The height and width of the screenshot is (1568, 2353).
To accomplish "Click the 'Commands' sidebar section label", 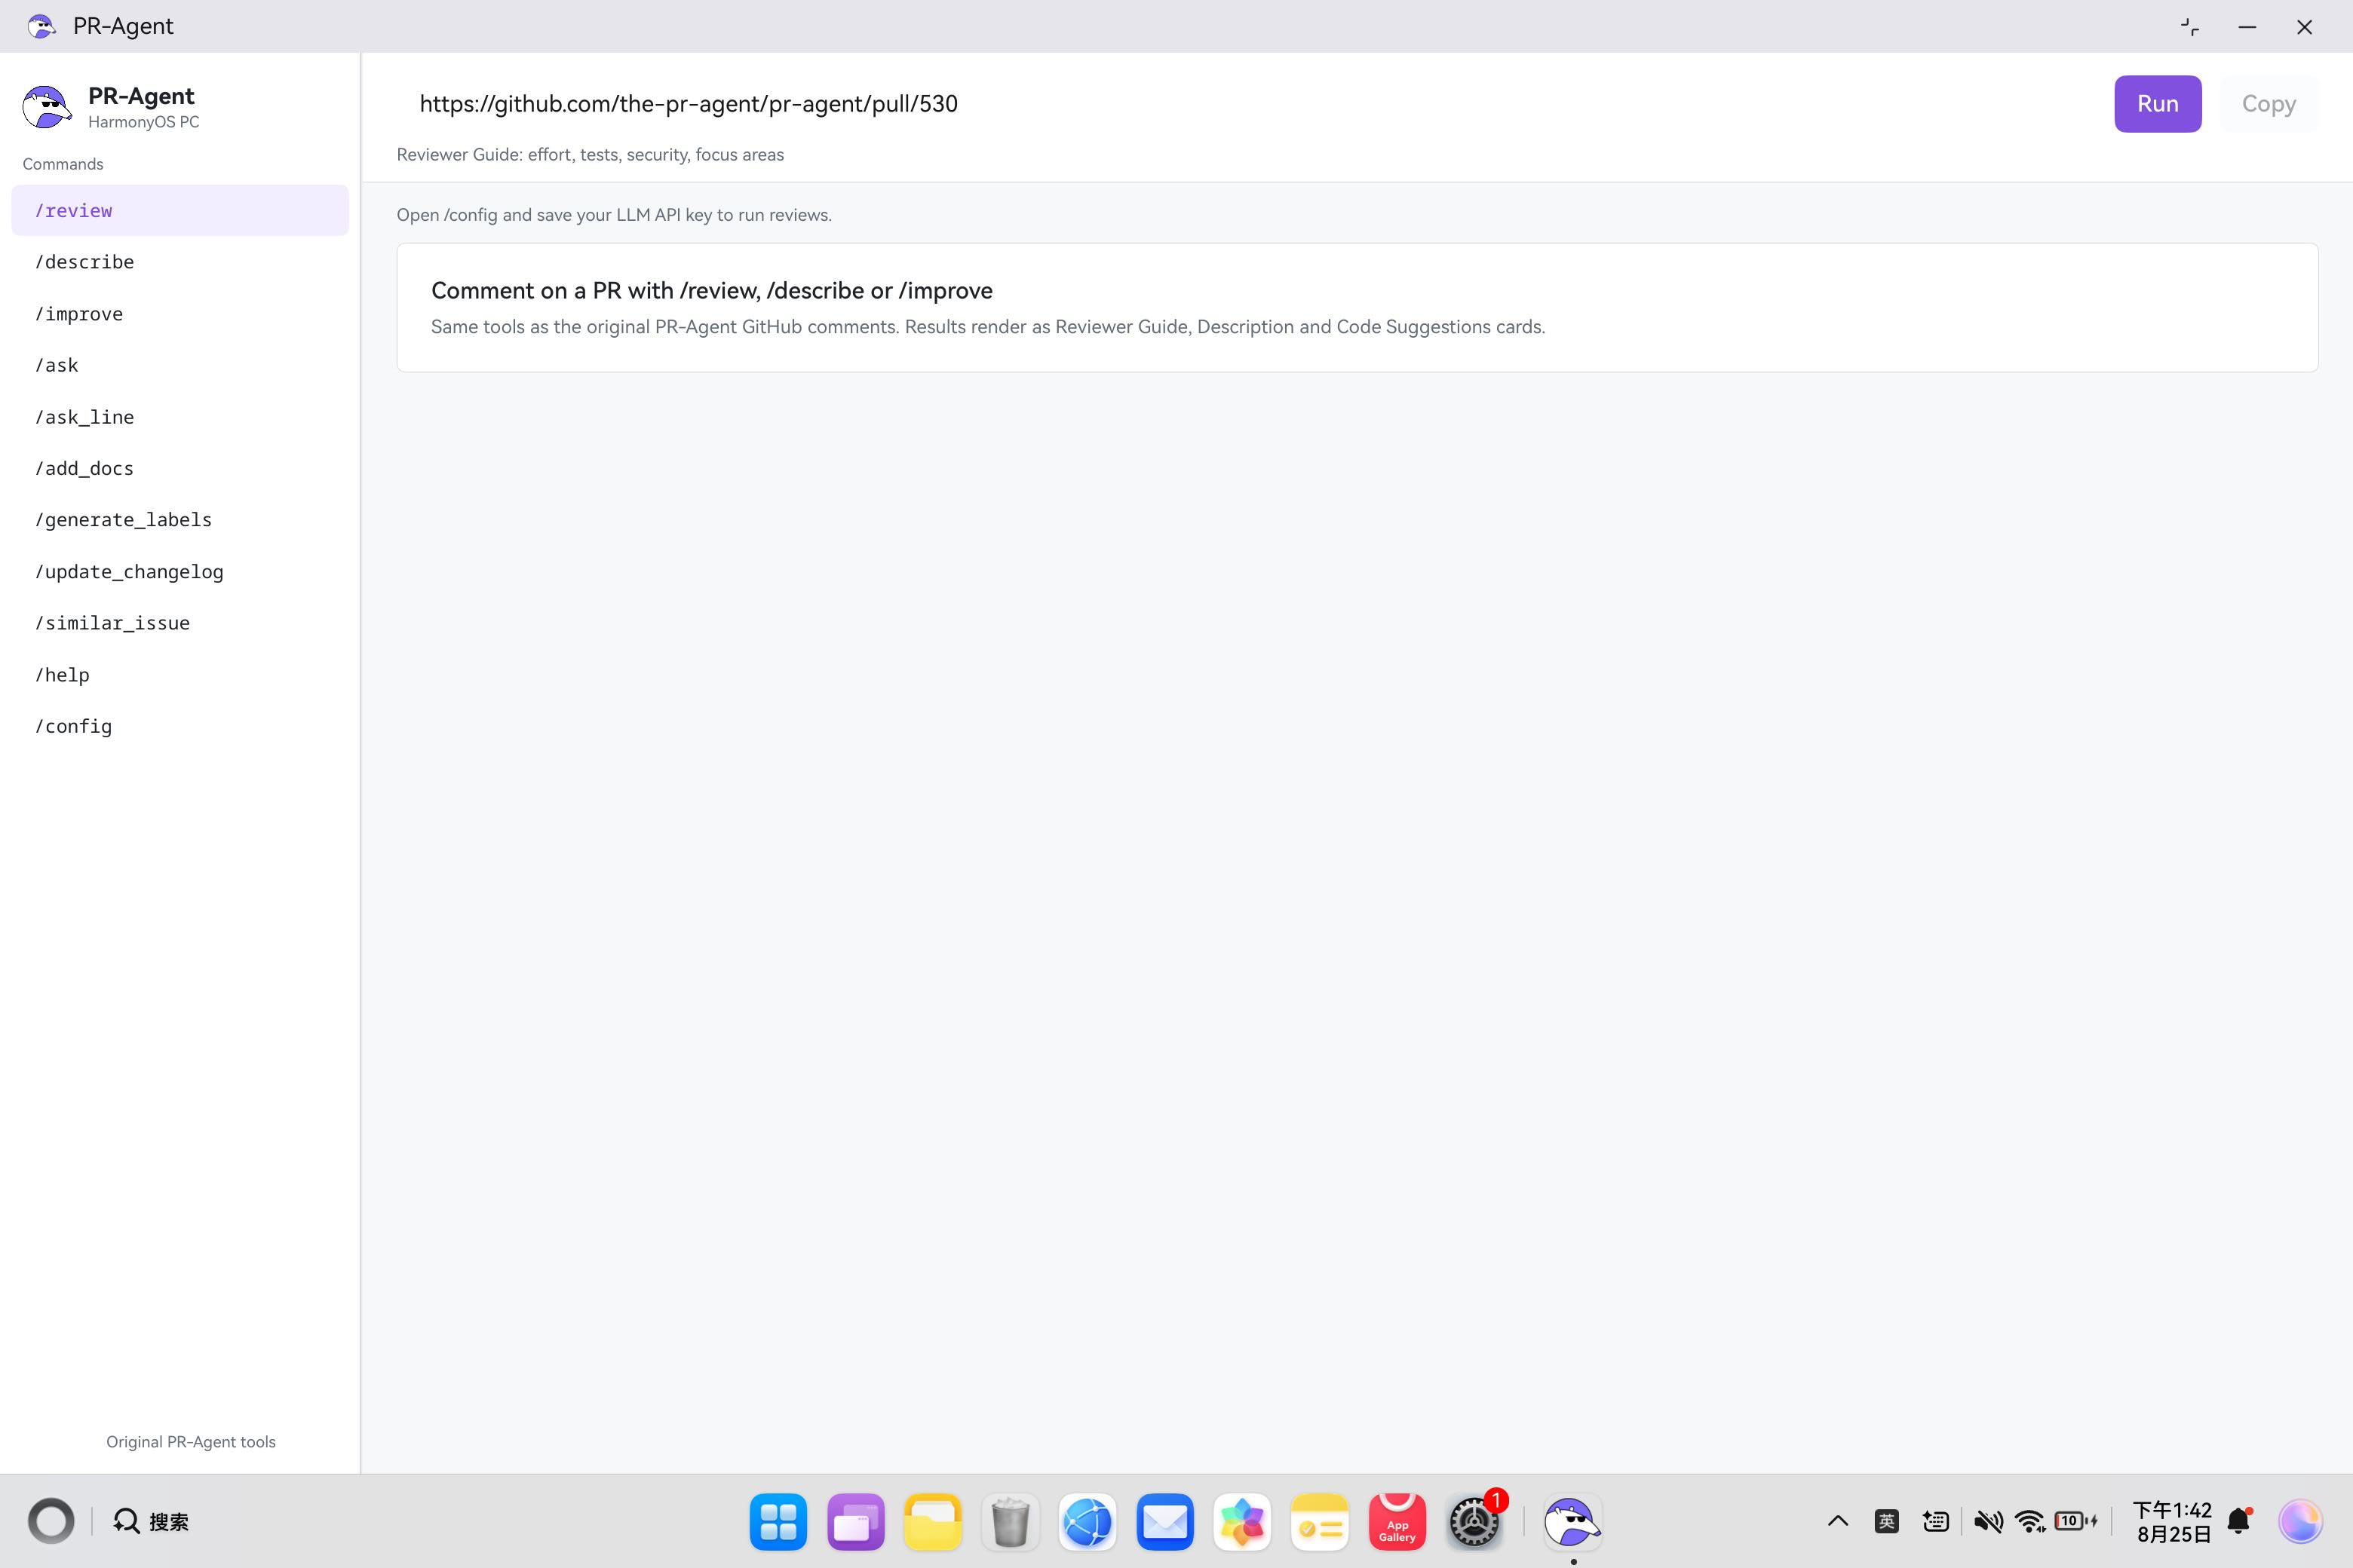I will click(63, 164).
